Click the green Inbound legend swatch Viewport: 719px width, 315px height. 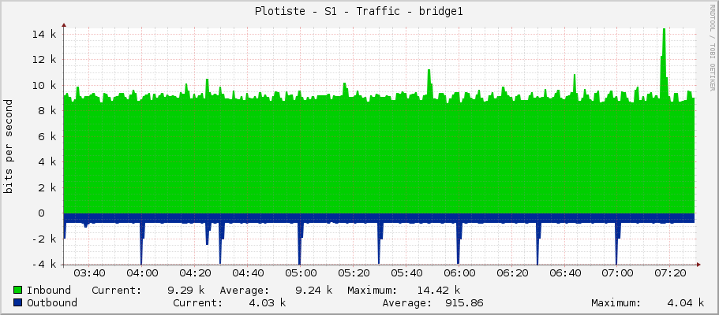coord(18,290)
